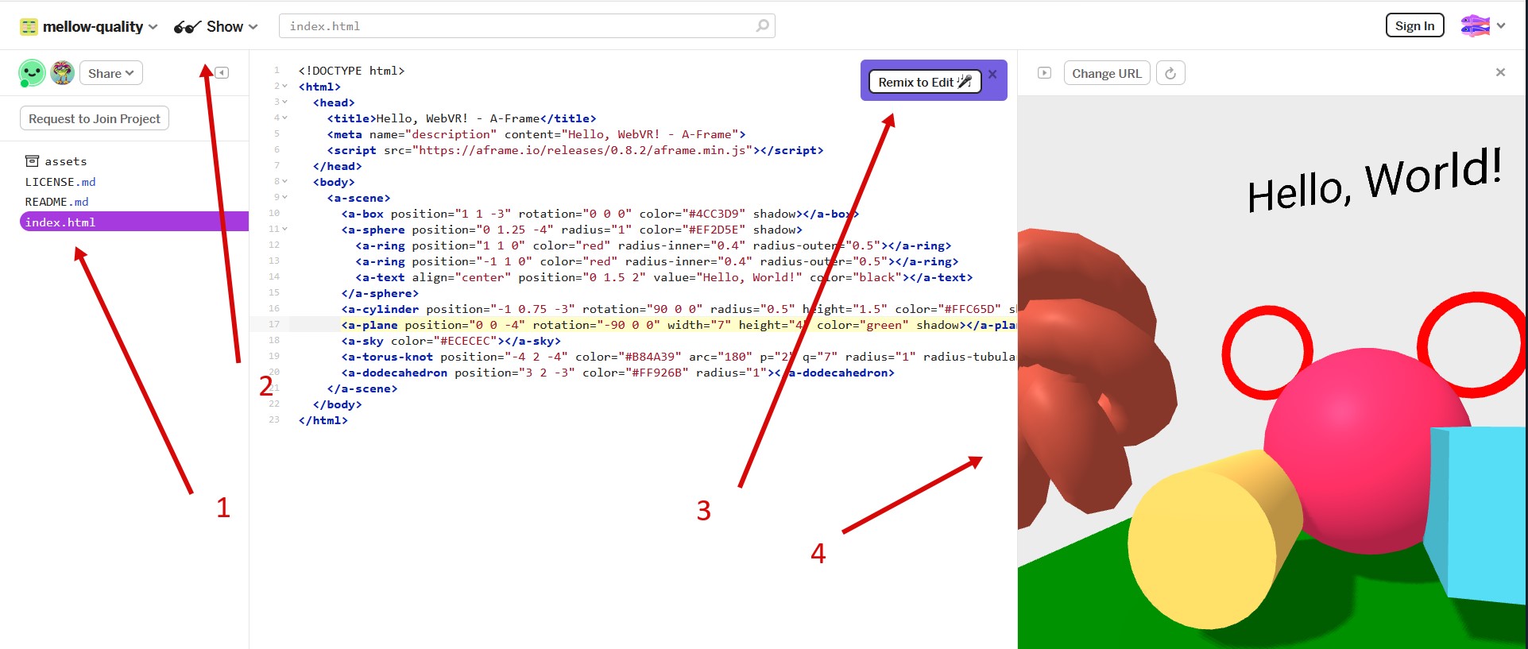Refresh the preview pane

1170,73
